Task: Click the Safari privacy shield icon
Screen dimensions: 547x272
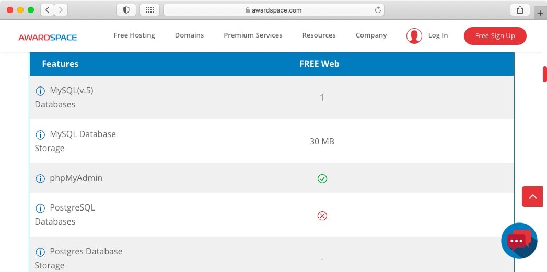Action: (126, 10)
